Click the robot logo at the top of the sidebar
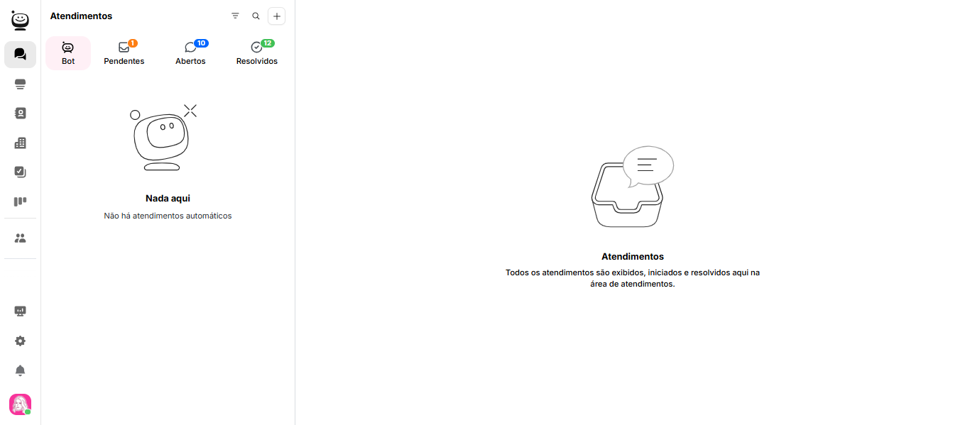 click(x=21, y=20)
